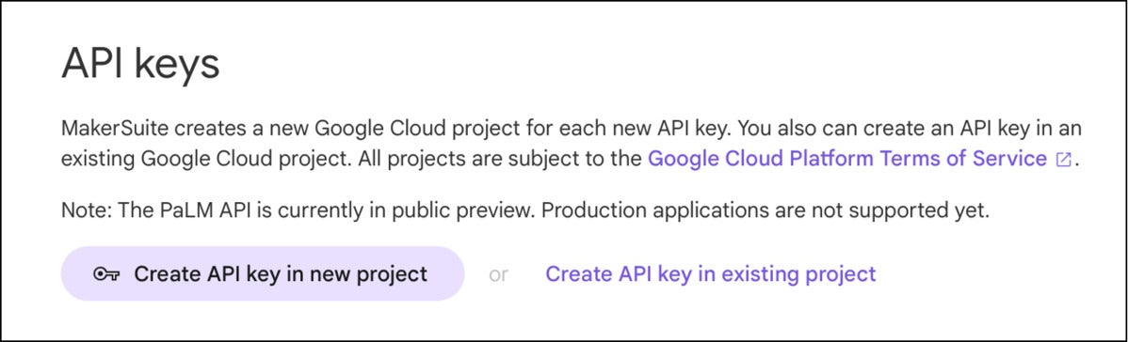This screenshot has height=342, width=1128.
Task: Click the API keys page heading
Action: 141,65
